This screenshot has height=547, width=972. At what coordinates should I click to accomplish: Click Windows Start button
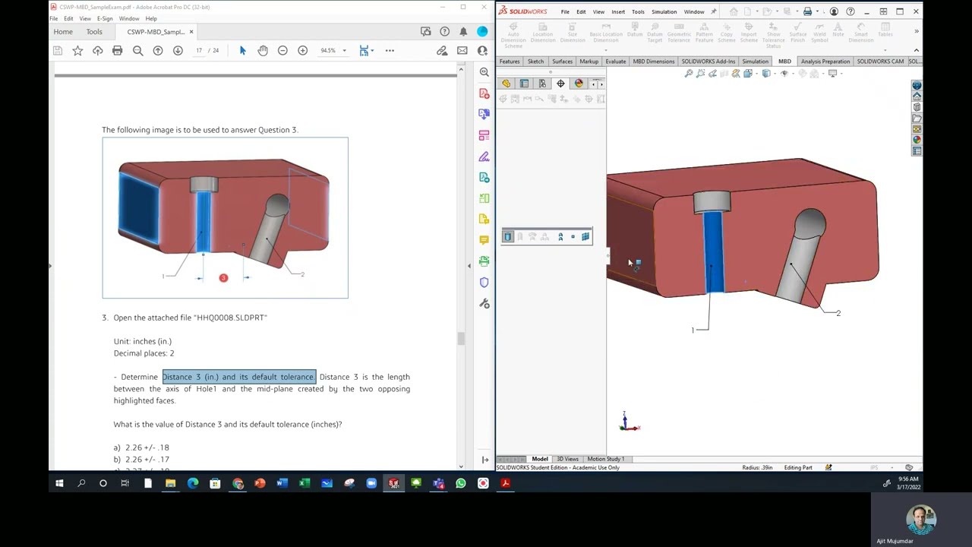59,483
